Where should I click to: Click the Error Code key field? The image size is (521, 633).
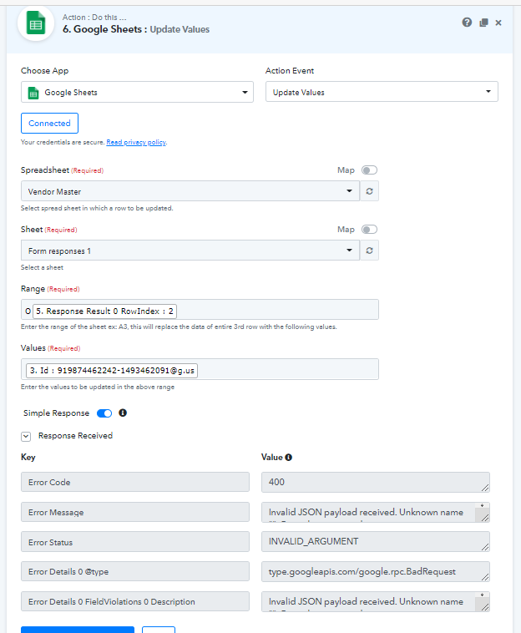tap(135, 482)
